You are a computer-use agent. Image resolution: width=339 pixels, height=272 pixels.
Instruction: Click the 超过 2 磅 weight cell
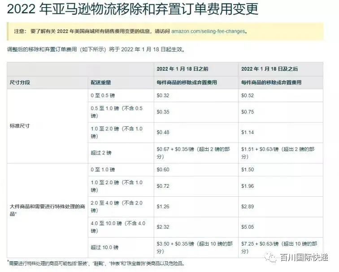click(101, 153)
